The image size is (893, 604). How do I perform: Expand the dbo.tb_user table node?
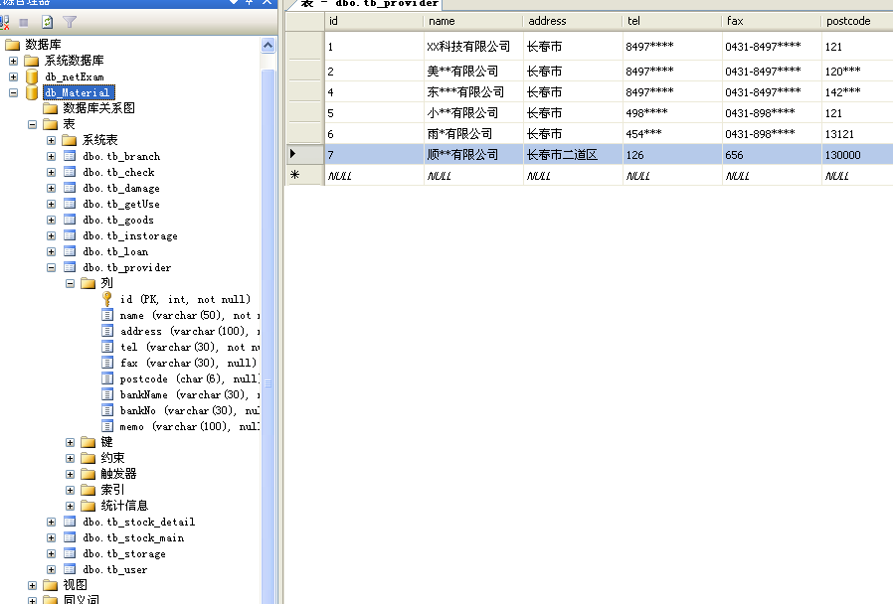point(49,569)
